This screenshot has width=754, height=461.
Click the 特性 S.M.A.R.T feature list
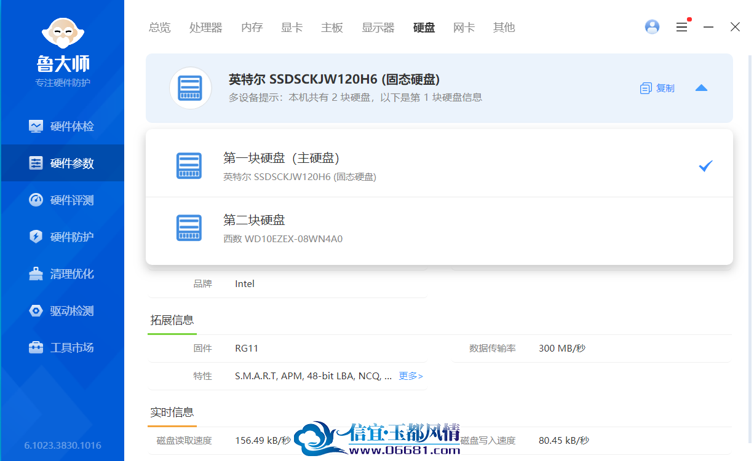[x=314, y=376]
